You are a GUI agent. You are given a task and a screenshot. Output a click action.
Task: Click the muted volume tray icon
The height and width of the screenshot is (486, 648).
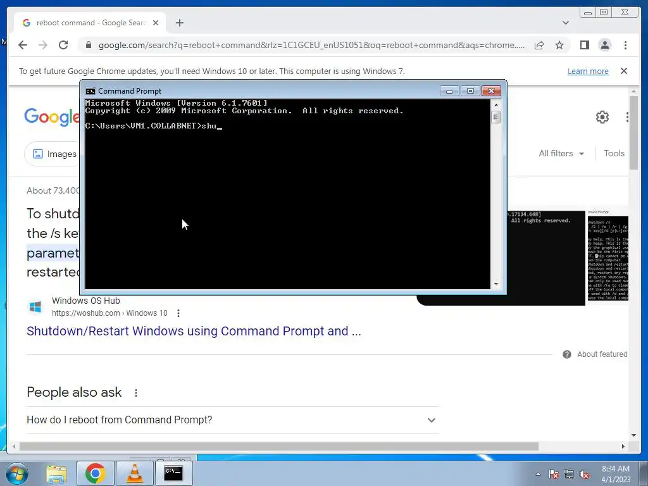pyautogui.click(x=584, y=474)
